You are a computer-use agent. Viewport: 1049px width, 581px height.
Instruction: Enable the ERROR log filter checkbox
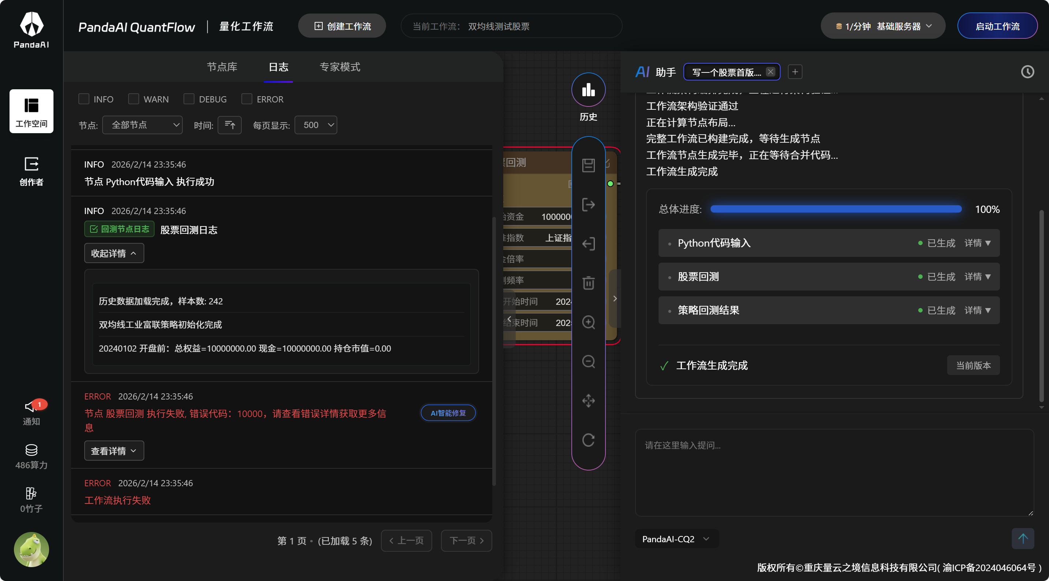coord(247,99)
